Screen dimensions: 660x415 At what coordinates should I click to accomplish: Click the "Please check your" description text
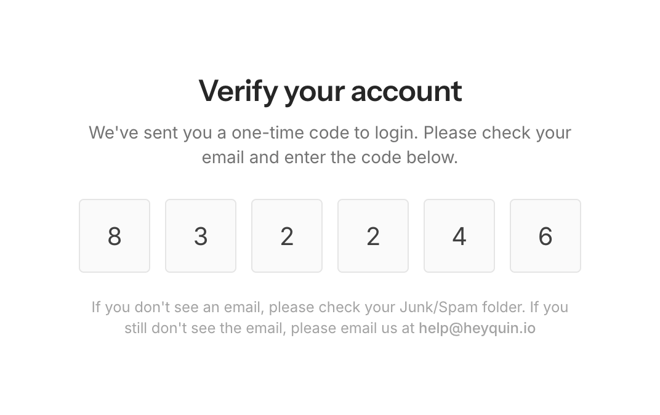[497, 133]
